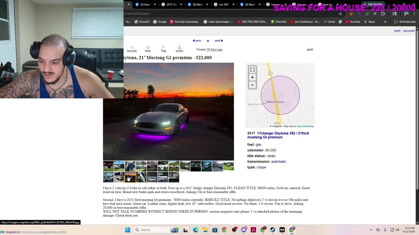Click the Windows taskbar Search box

click(x=156, y=230)
